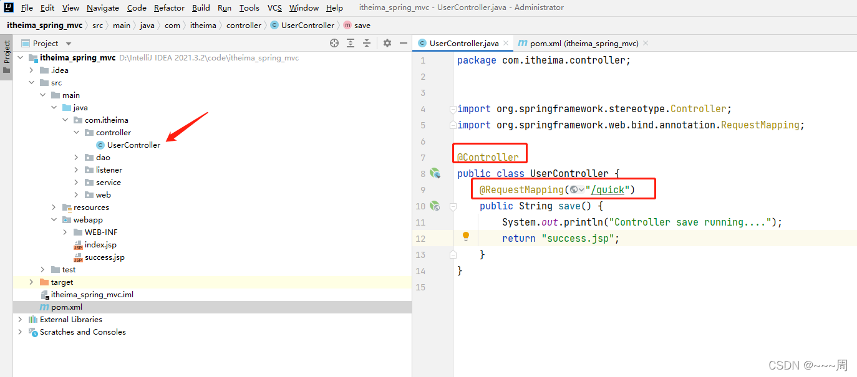Image resolution: width=857 pixels, height=377 pixels.
Task: Click the controller breadcrumb
Action: [244, 26]
